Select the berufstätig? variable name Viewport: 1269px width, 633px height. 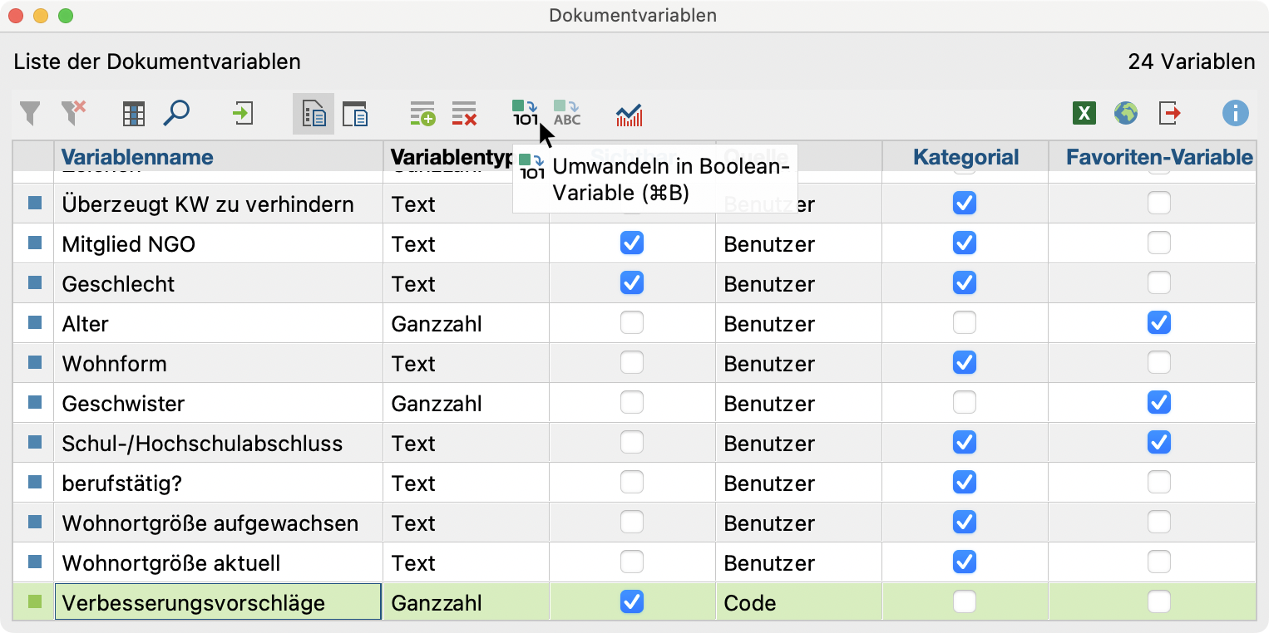coord(121,483)
